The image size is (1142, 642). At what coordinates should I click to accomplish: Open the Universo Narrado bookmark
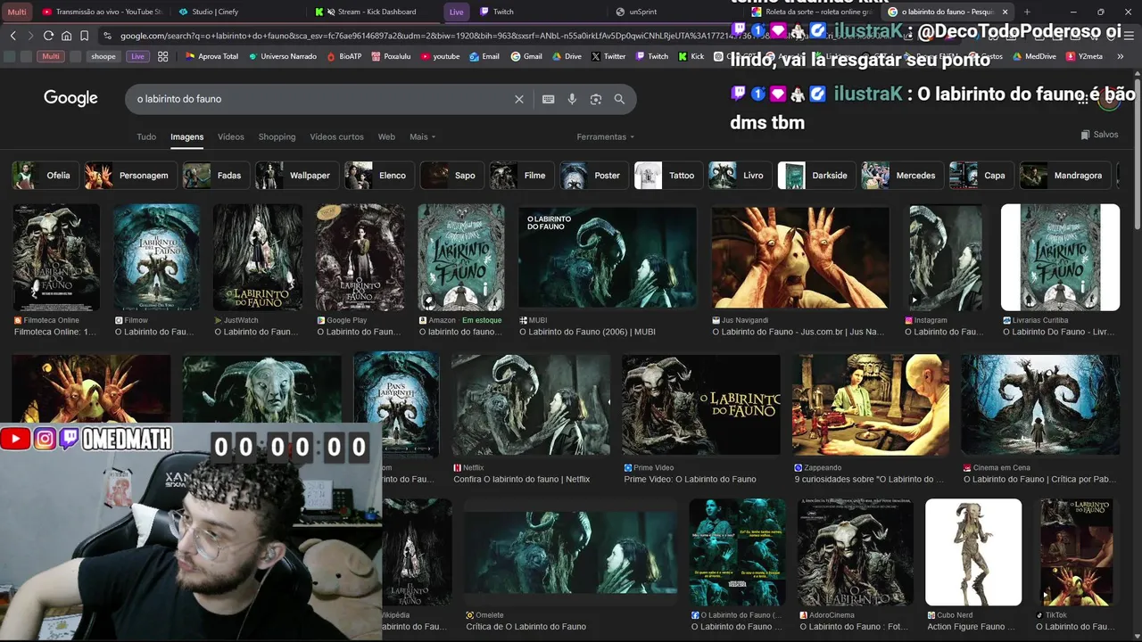pos(282,56)
